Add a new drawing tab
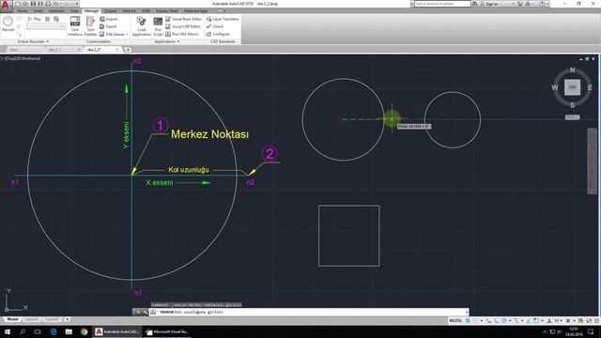This screenshot has width=601, height=338. (x=128, y=50)
